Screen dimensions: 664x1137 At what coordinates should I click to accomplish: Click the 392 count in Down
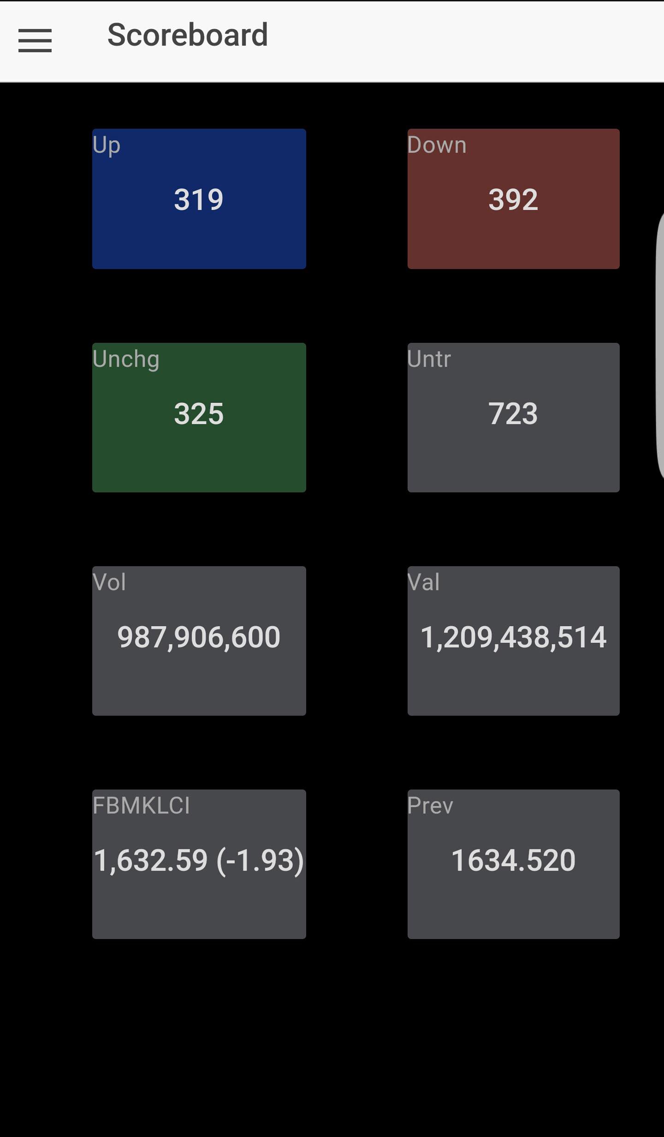(x=513, y=200)
